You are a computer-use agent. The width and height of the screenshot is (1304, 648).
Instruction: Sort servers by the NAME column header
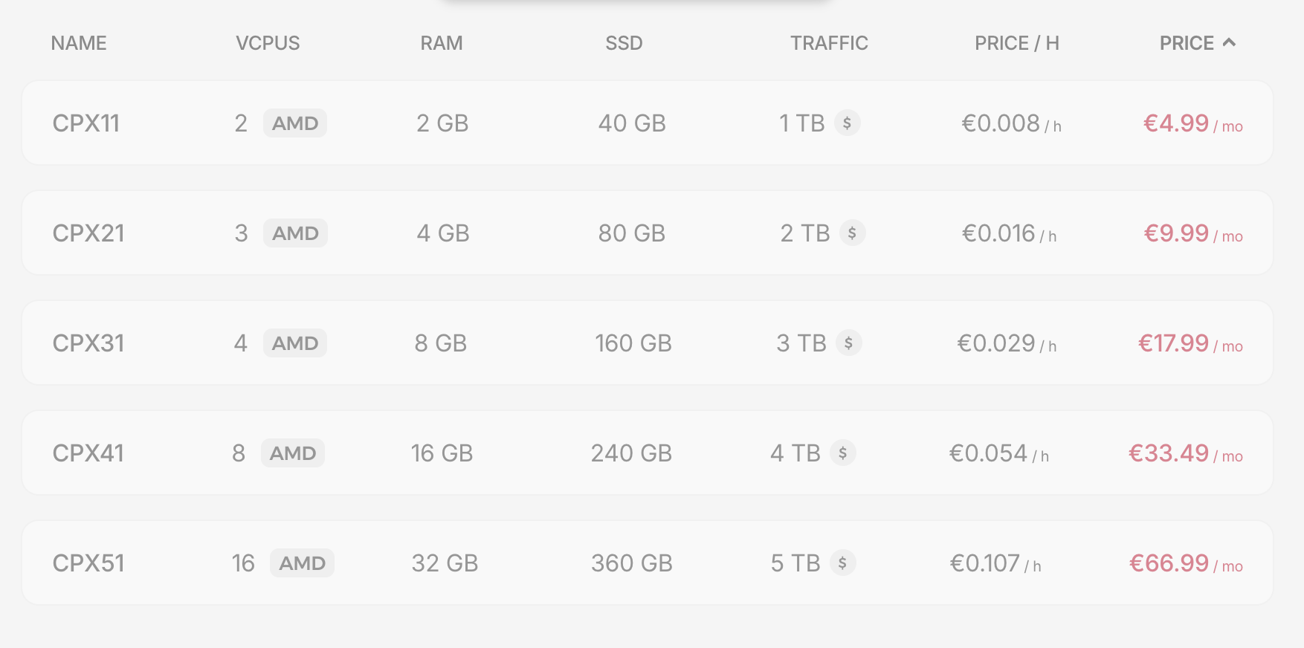[79, 43]
